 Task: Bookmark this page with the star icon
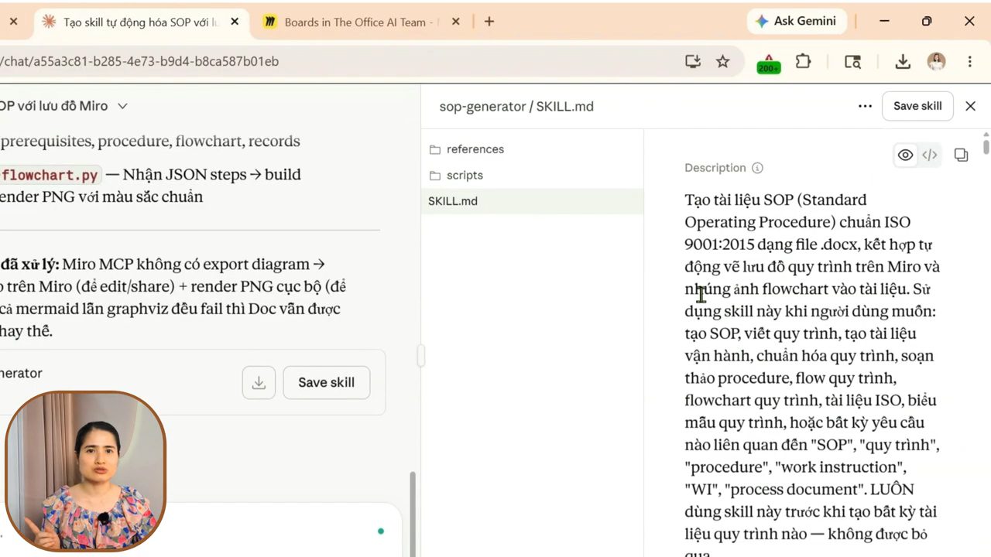click(x=722, y=61)
